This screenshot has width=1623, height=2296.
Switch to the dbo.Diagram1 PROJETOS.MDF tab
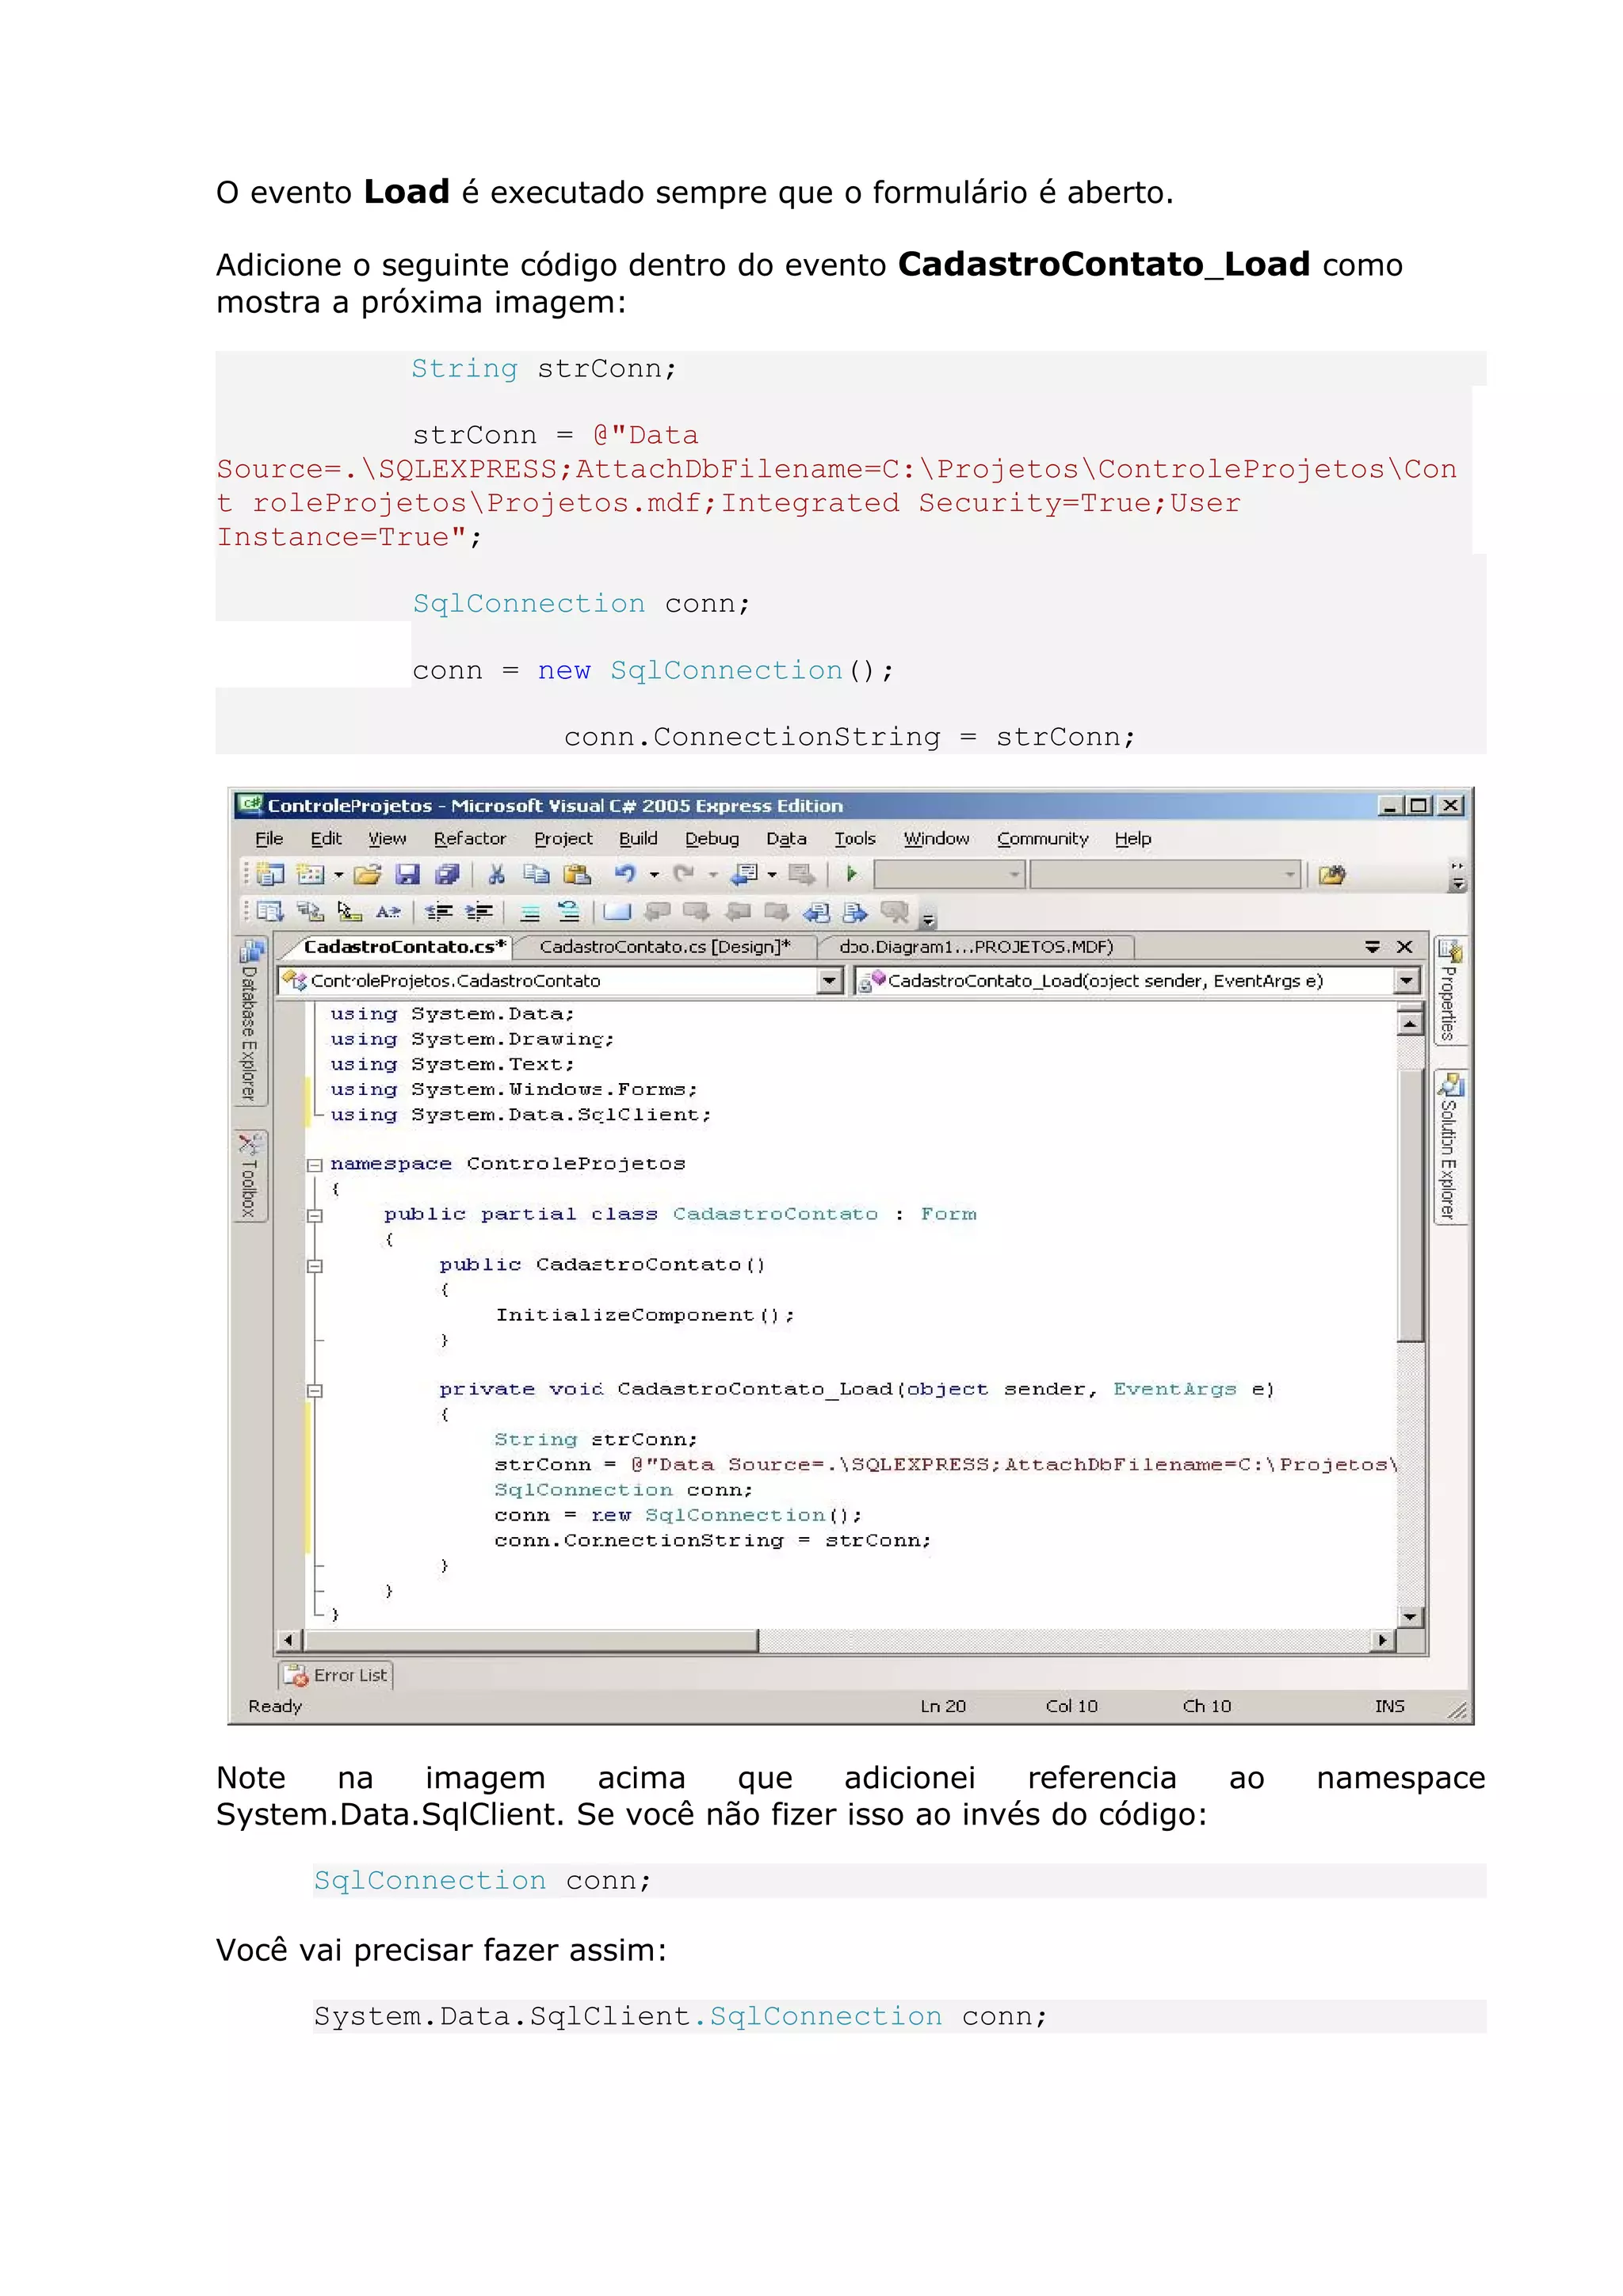click(976, 947)
